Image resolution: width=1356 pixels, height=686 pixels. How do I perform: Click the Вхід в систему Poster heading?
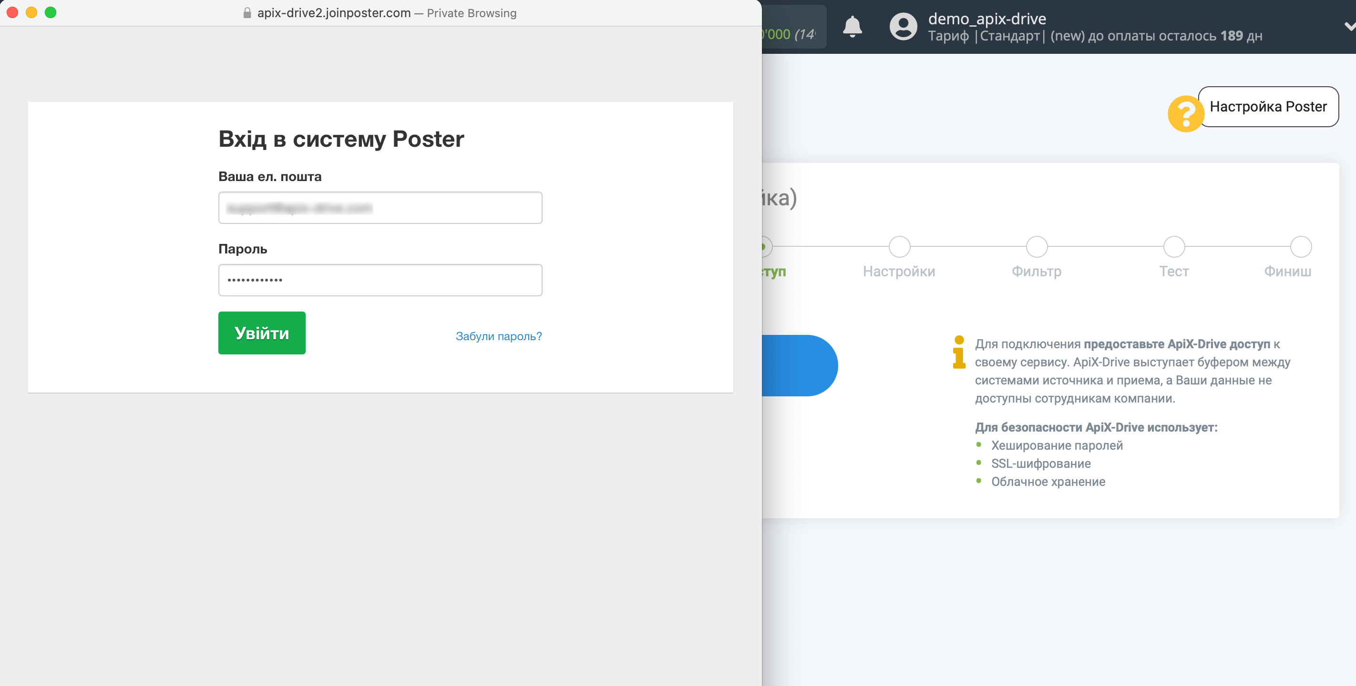click(x=341, y=139)
